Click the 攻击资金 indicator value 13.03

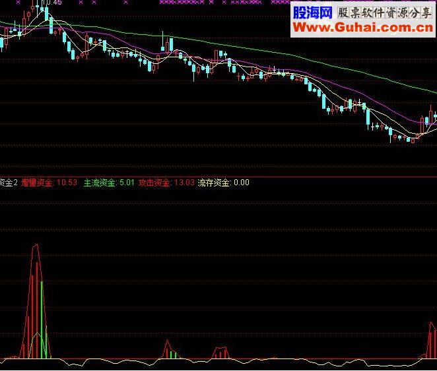(184, 183)
